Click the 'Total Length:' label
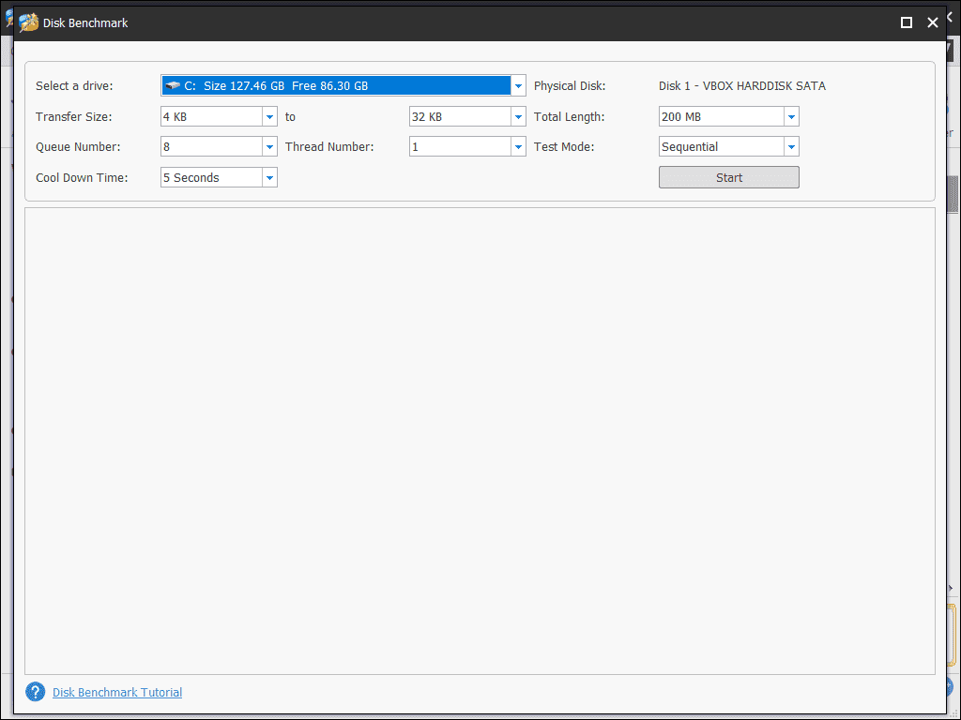 pos(569,116)
